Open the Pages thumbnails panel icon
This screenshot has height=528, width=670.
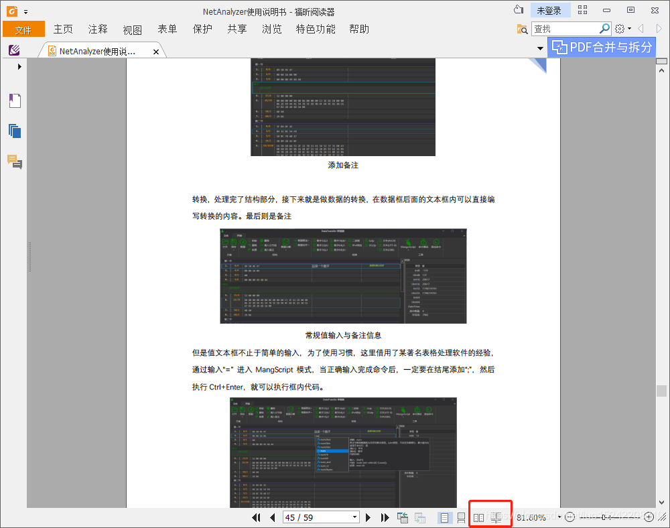pos(15,131)
